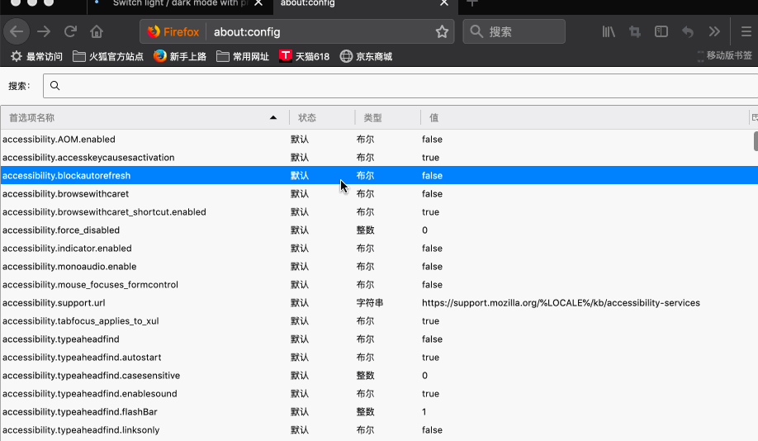Image resolution: width=758 pixels, height=441 pixels.
Task: Click the vertical scrollbar thumb
Action: point(756,141)
